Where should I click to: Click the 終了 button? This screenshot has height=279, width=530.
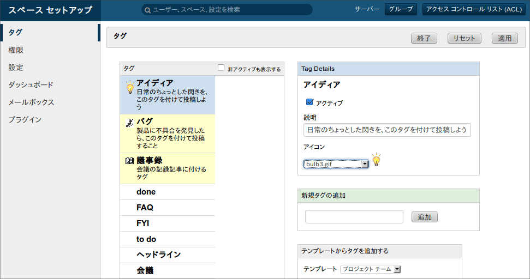[424, 38]
